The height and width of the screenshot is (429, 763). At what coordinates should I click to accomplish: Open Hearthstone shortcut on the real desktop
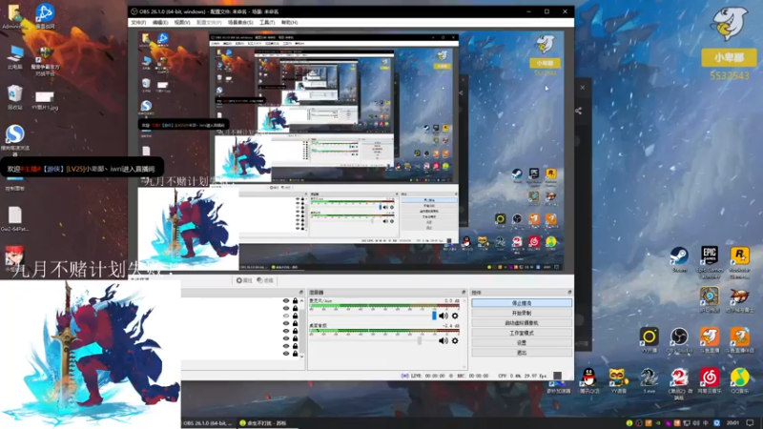[710, 299]
